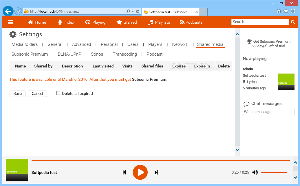The height and width of the screenshot is (186, 300).
Task: Click the Settings gear icon
Action: point(13,34)
